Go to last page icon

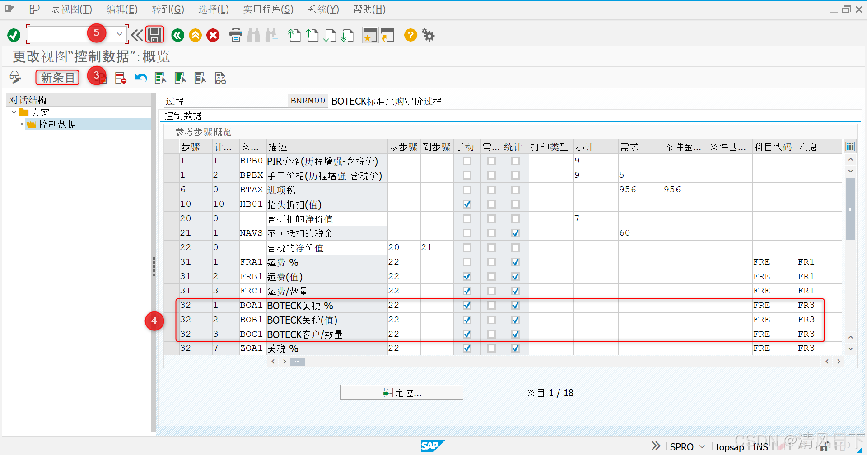coord(347,35)
